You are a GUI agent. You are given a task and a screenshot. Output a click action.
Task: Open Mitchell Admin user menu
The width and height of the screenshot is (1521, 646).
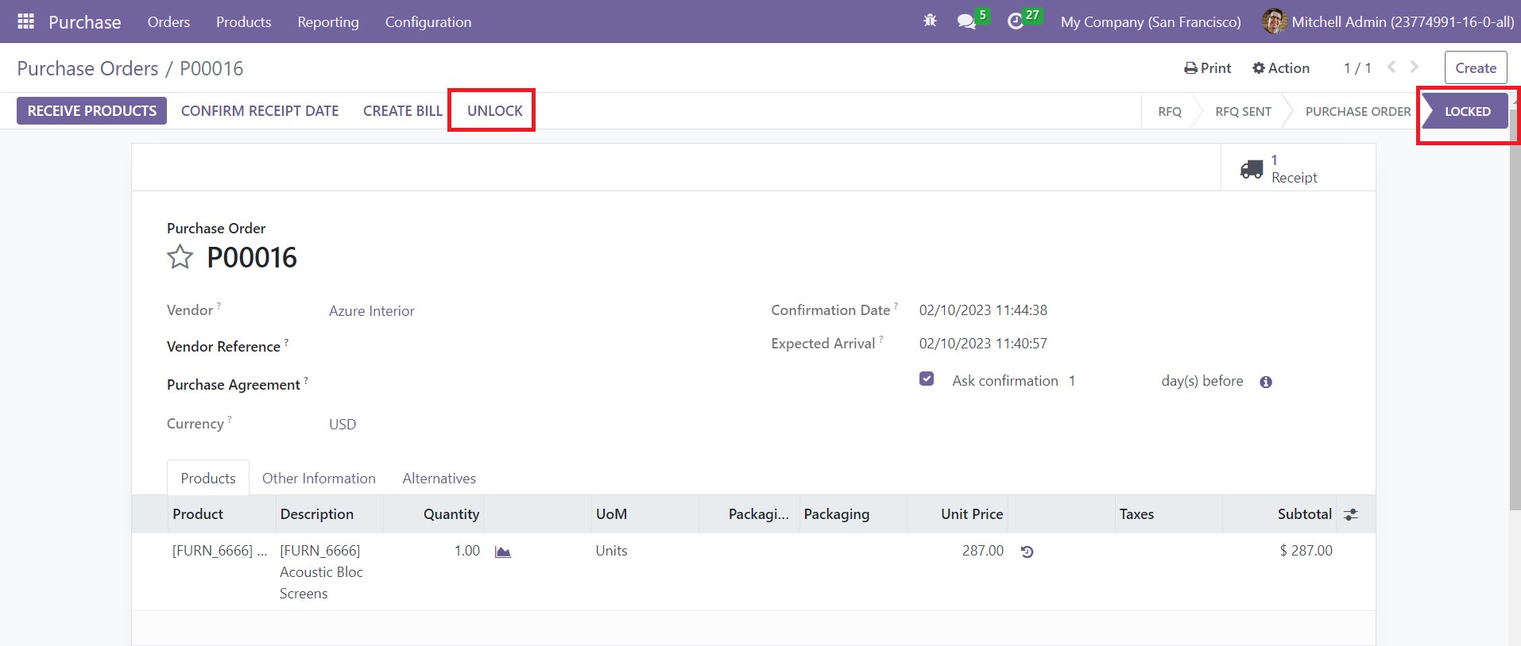pyautogui.click(x=1389, y=21)
